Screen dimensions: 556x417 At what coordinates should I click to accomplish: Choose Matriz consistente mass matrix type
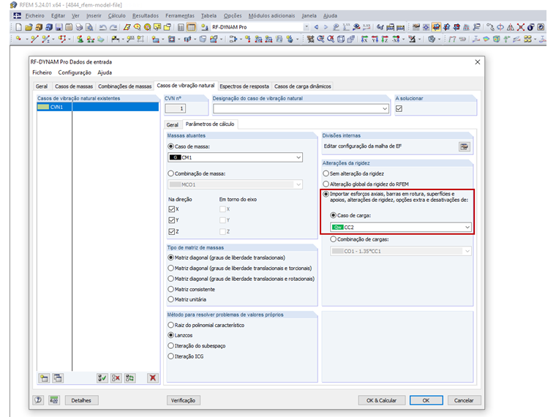point(171,289)
